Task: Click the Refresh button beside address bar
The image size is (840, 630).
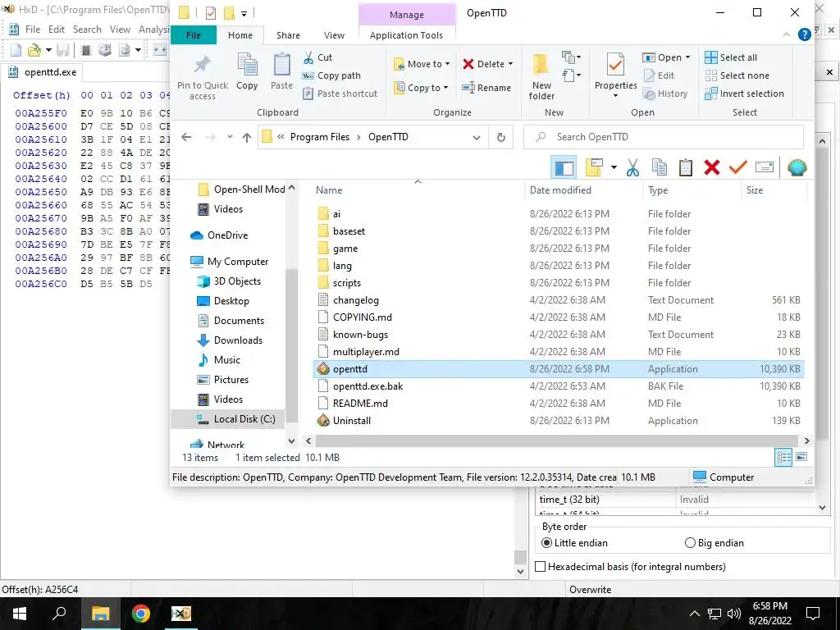Action: (500, 137)
